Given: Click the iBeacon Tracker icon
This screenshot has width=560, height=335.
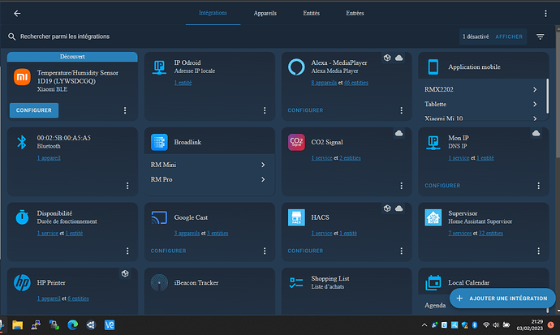Looking at the screenshot, I should (159, 282).
